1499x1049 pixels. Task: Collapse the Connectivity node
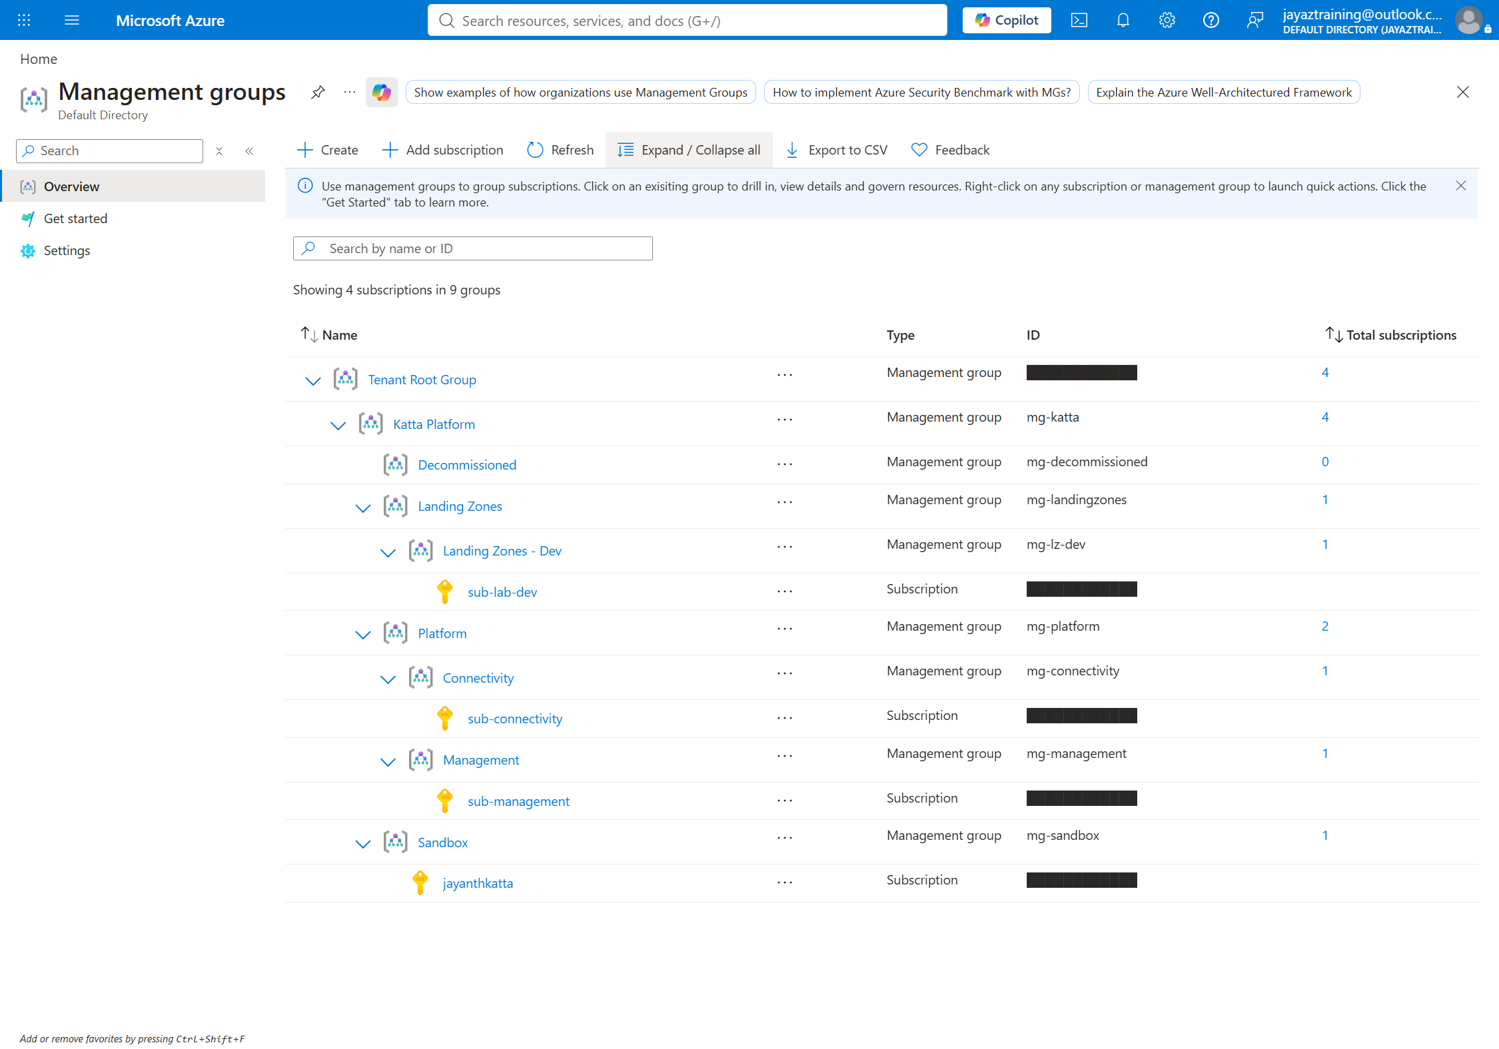pos(388,679)
